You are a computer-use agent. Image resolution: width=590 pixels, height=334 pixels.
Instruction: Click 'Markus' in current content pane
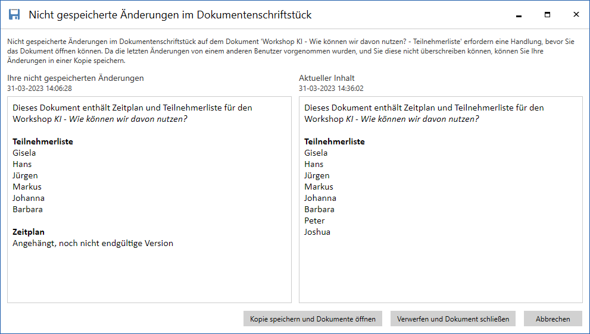[x=319, y=187]
